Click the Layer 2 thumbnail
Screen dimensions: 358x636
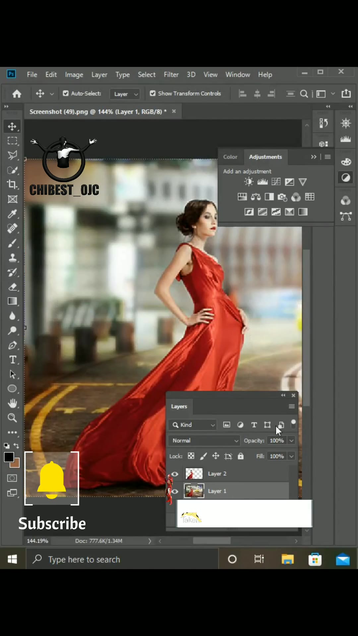point(194,474)
